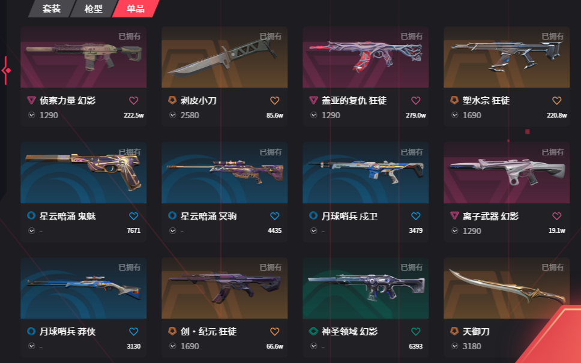The width and height of the screenshot is (581, 363).
Task: Heart the 月球哨兵 戍卫 skin
Action: (x=416, y=216)
